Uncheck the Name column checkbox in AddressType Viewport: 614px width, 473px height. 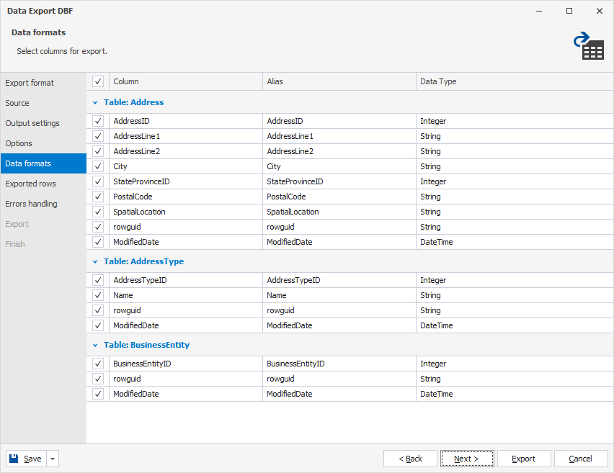(98, 295)
